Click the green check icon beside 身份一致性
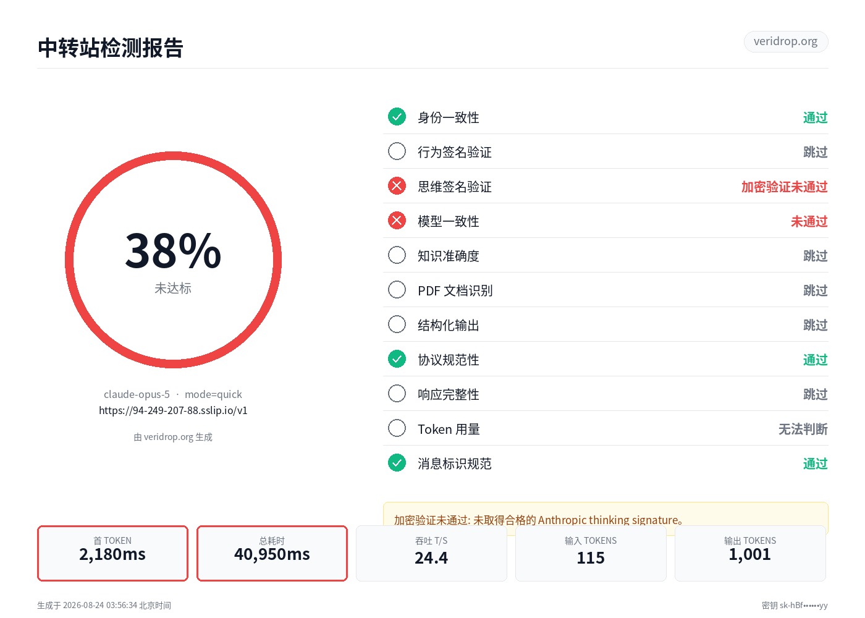Screen dimensions: 865x618 (x=397, y=117)
